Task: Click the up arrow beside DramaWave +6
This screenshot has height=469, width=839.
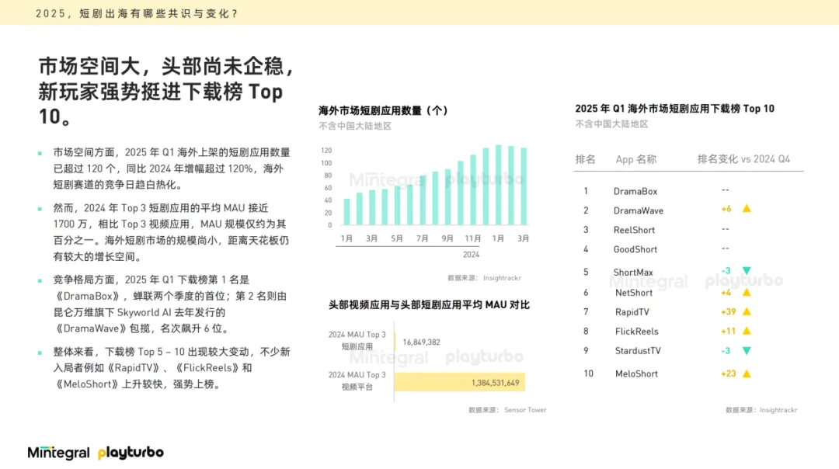Action: click(747, 209)
